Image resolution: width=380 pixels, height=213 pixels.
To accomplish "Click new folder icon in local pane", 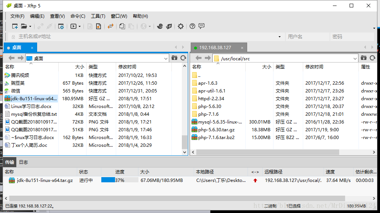I will pyautogui.click(x=174, y=58).
